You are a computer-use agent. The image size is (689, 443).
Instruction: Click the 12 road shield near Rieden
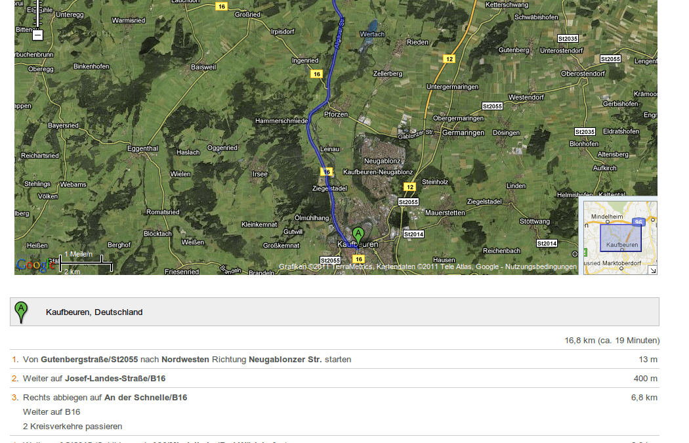[449, 59]
